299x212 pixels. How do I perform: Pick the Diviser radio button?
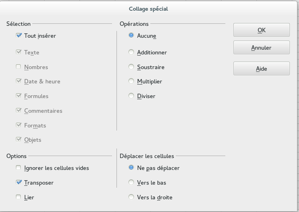pyautogui.click(x=132, y=96)
